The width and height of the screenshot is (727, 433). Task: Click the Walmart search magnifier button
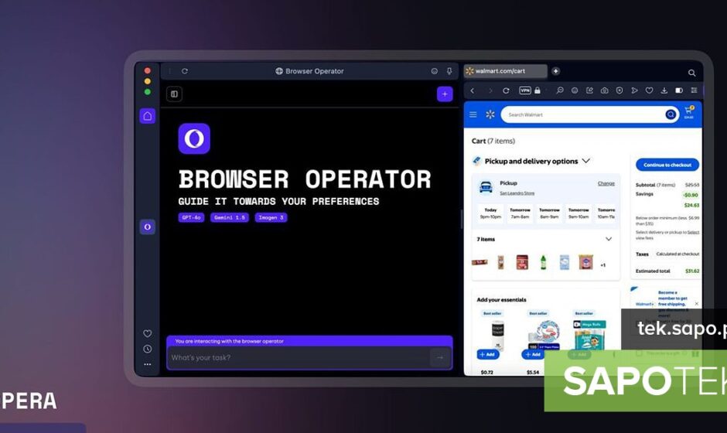[x=671, y=114]
